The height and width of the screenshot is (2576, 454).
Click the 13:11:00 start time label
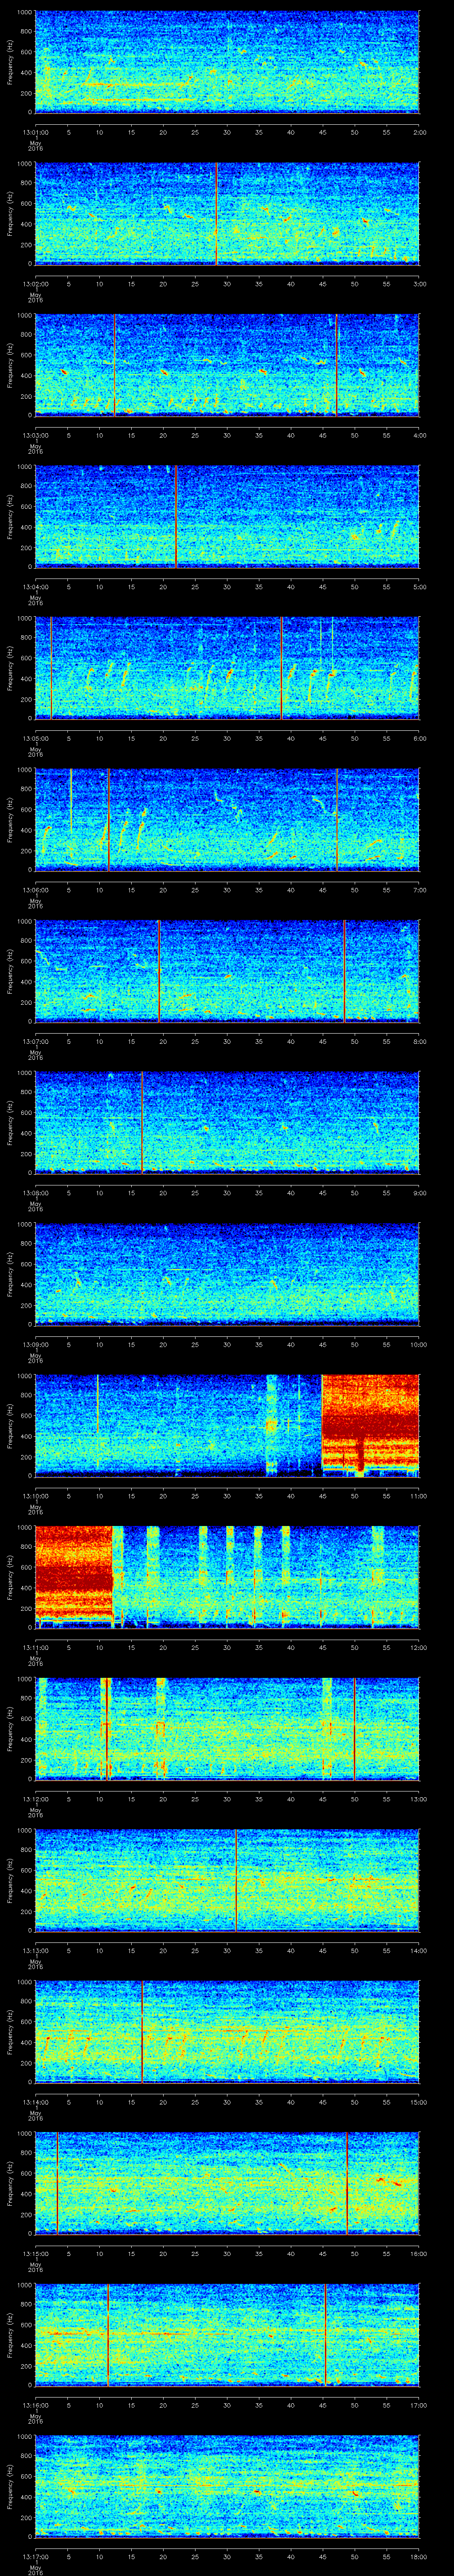tap(35, 1647)
